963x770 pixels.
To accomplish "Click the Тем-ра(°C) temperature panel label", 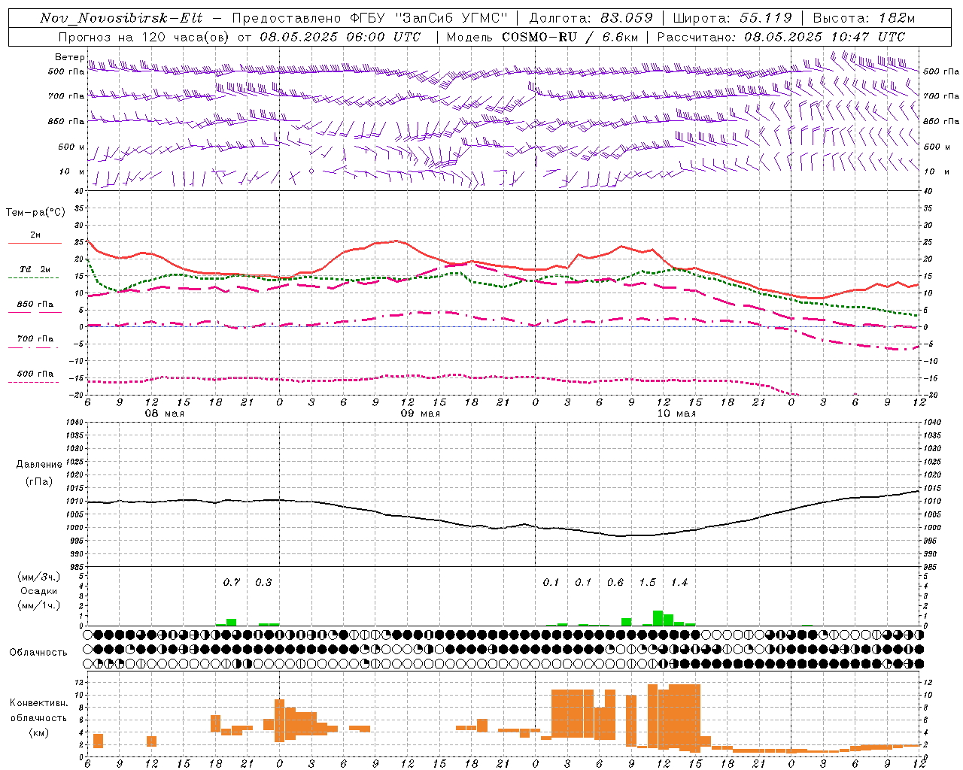I will 35,213.
